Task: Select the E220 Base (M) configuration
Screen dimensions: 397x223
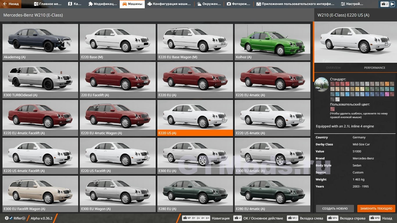Action: pyautogui.click(x=118, y=42)
